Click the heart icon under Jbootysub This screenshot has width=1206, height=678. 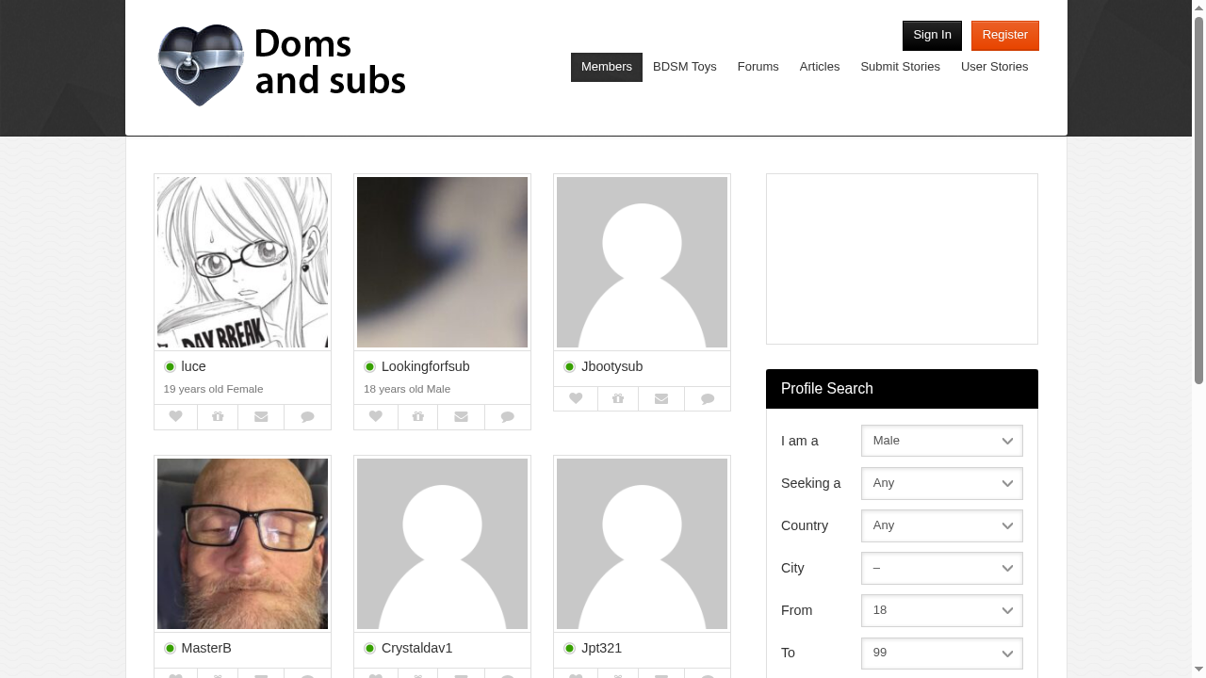[576, 398]
